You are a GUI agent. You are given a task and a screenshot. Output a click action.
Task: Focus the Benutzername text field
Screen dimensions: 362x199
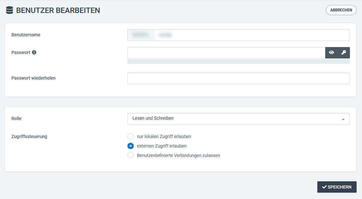point(252,35)
